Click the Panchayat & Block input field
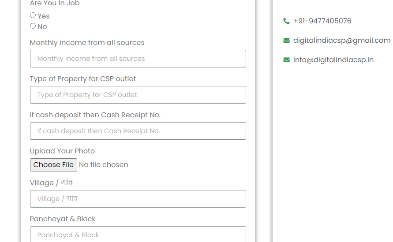This screenshot has height=242, width=393. click(x=138, y=234)
